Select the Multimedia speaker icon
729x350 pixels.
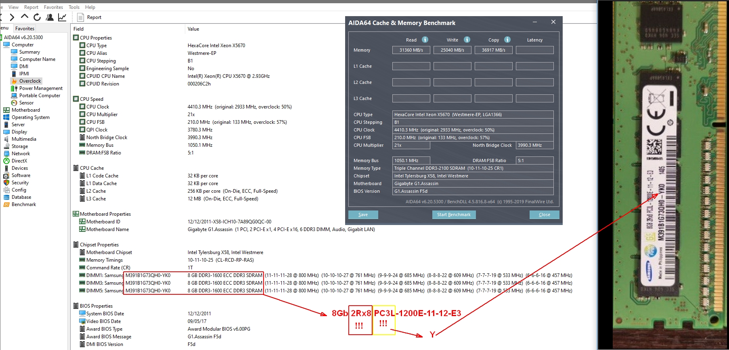(6, 139)
